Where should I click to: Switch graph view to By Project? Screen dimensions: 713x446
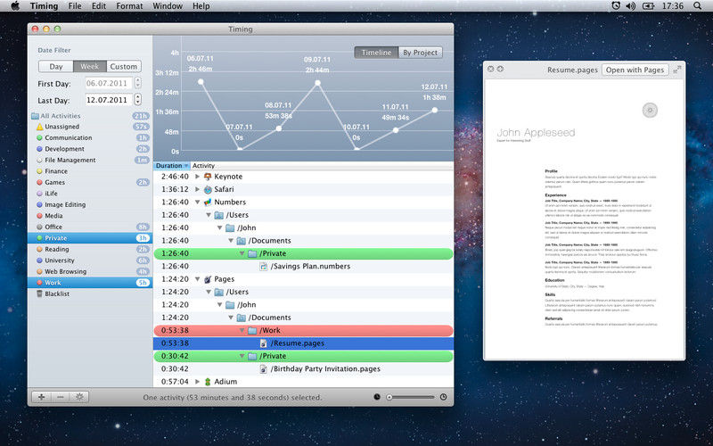point(419,53)
